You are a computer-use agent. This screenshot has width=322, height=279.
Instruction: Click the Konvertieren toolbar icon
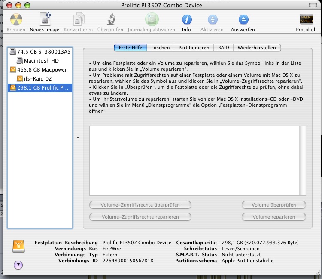point(79,19)
